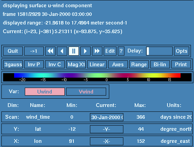Step back one frame with left arrow
This screenshot has height=147, width=194.
pyautogui.click(x=62, y=51)
